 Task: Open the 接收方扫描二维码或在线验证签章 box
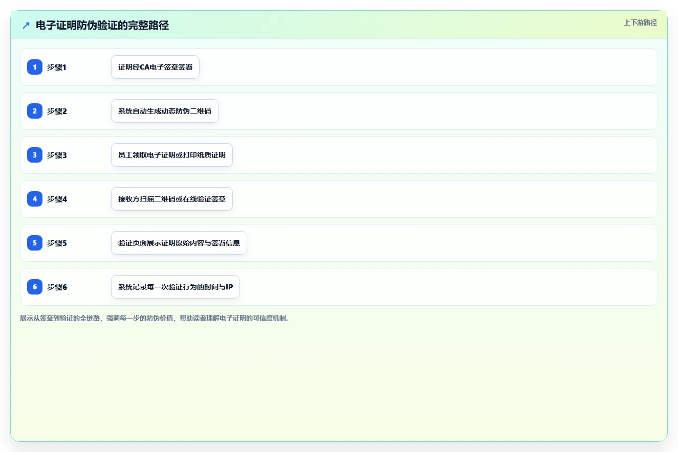(x=172, y=199)
